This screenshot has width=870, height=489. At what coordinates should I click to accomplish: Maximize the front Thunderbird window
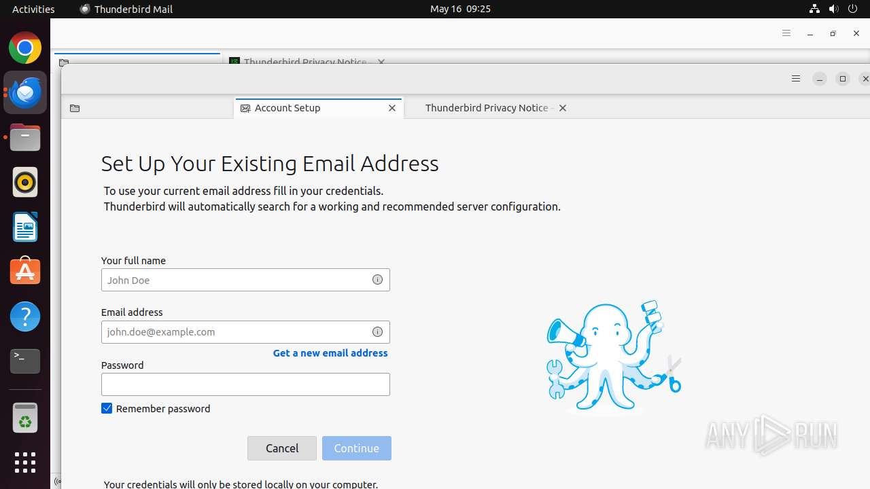(843, 79)
